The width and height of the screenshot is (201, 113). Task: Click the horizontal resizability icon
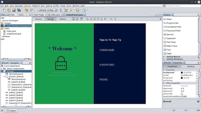(x=111, y=19)
